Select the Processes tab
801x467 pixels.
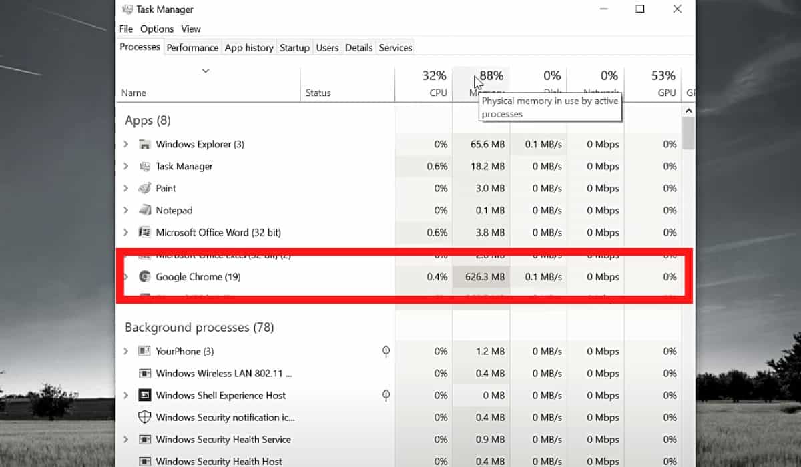[x=140, y=47]
